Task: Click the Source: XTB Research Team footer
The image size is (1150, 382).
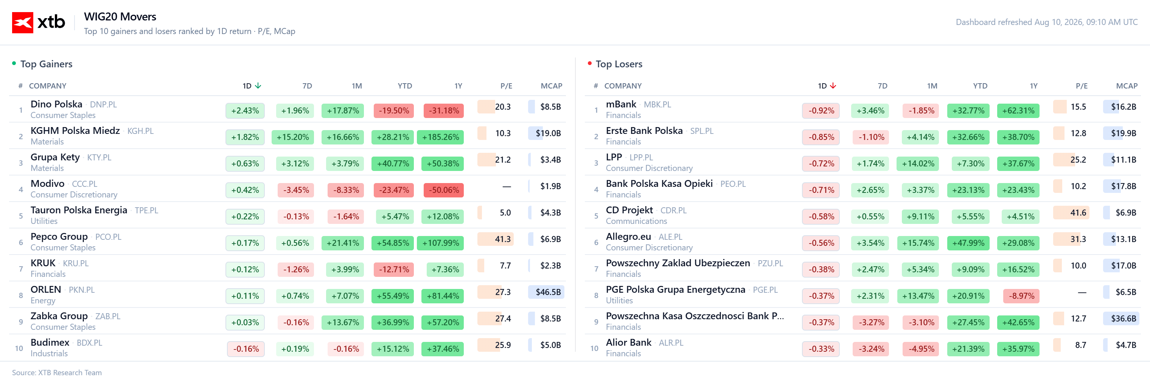Action: tap(57, 372)
